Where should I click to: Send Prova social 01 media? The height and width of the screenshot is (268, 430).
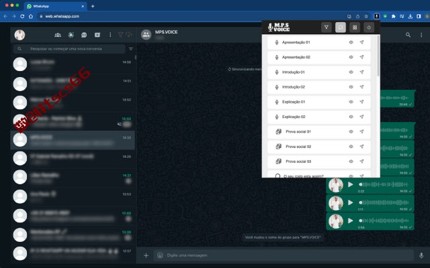coord(361,131)
